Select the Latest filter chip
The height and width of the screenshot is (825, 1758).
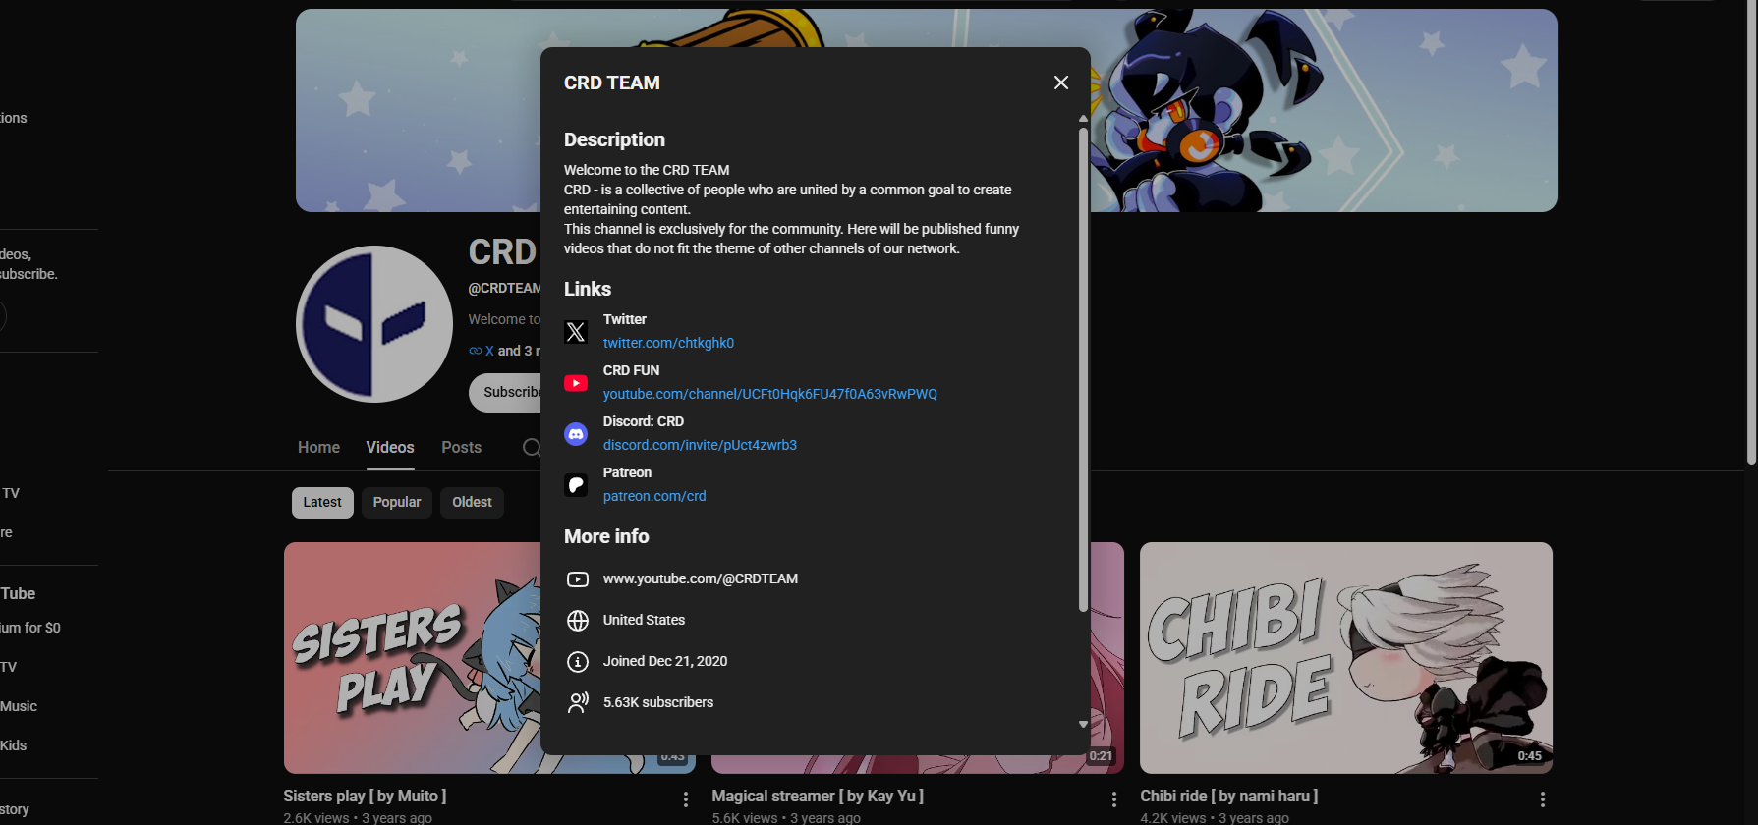(x=322, y=503)
